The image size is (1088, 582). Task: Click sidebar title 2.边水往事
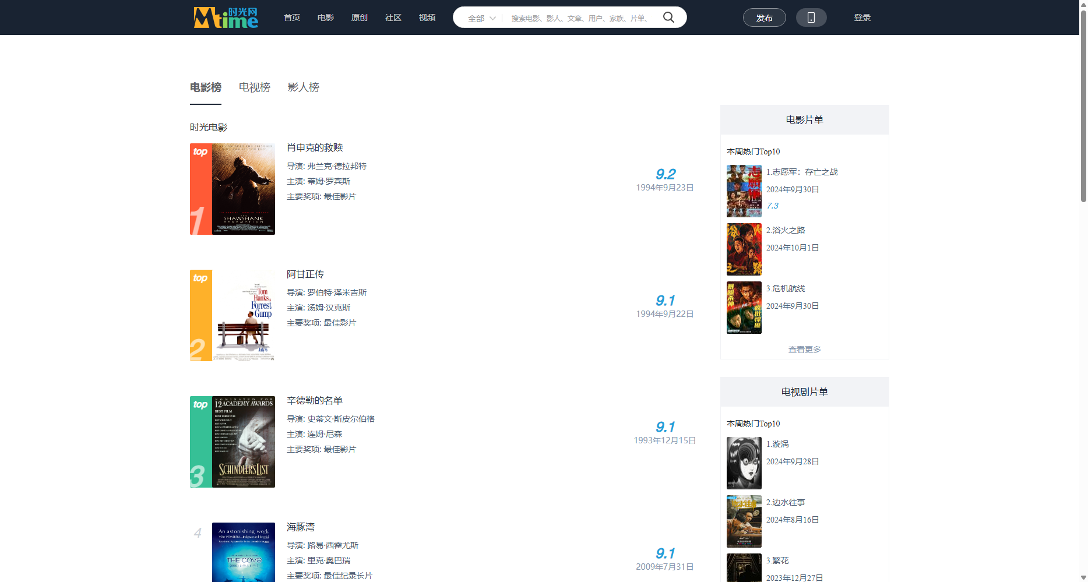coord(786,502)
